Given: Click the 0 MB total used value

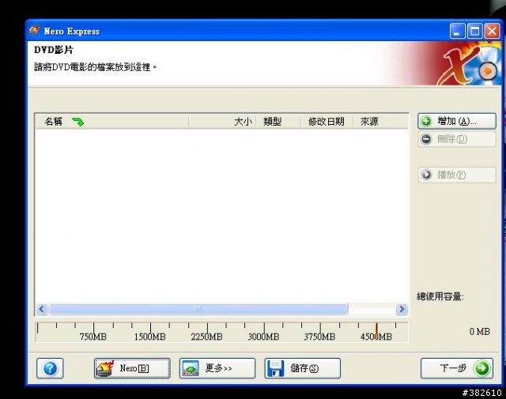Looking at the screenshot, I should pos(480,332).
